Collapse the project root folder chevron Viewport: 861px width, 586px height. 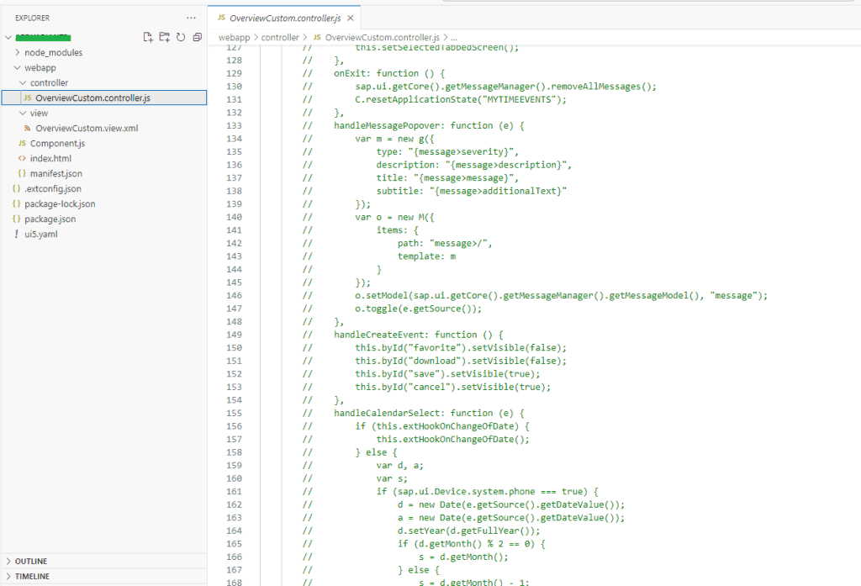pos(8,37)
